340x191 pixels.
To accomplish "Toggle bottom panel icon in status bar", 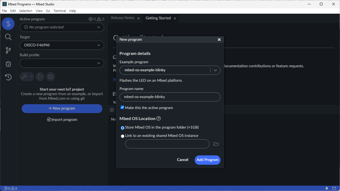I will pos(334,188).
